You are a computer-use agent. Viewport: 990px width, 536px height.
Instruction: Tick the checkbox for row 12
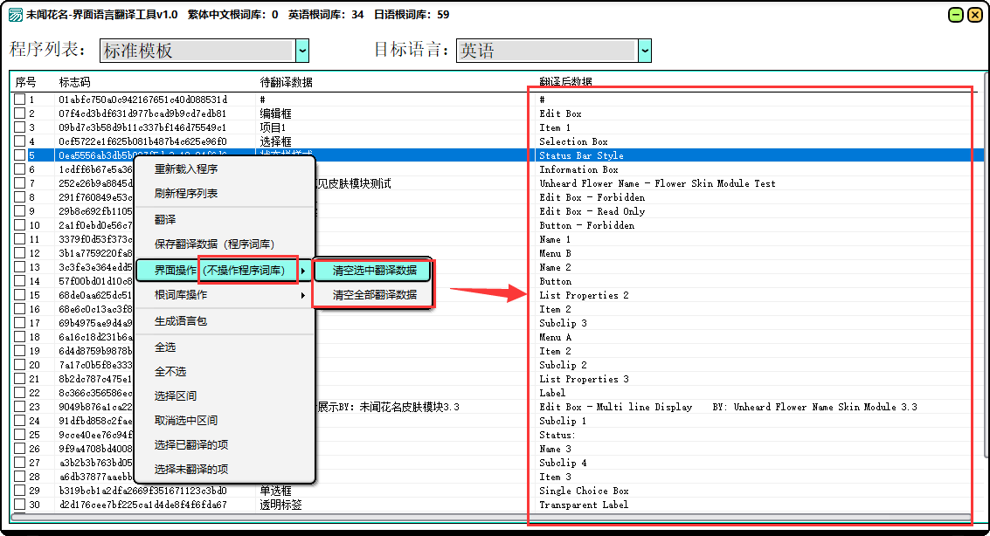click(x=19, y=254)
